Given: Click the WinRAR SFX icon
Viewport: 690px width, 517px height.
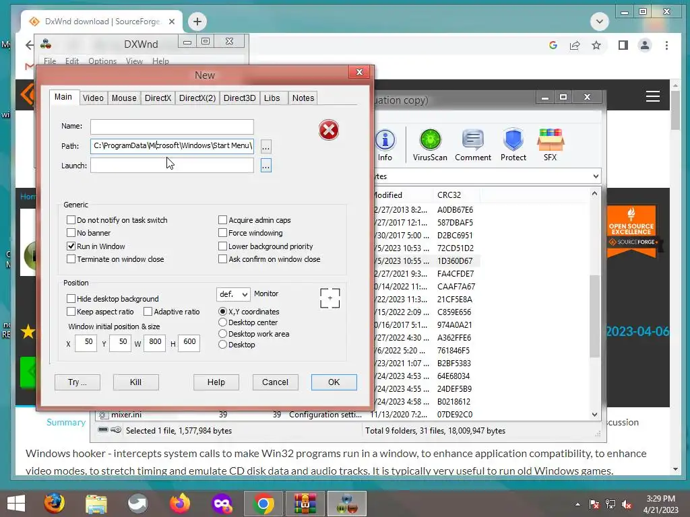Looking at the screenshot, I should [550, 141].
